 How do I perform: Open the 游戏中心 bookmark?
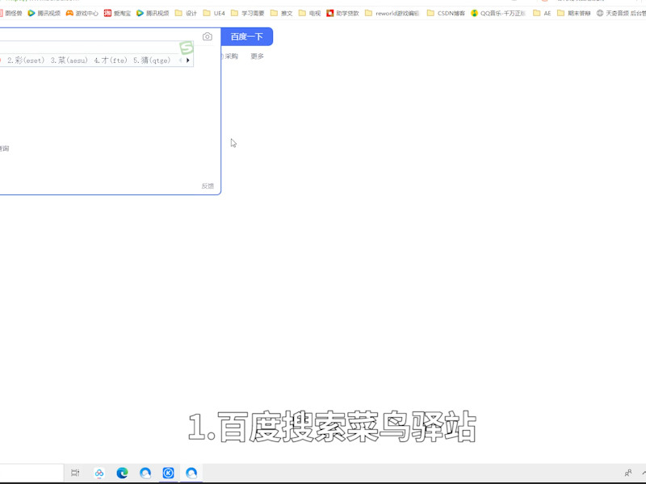tap(82, 13)
